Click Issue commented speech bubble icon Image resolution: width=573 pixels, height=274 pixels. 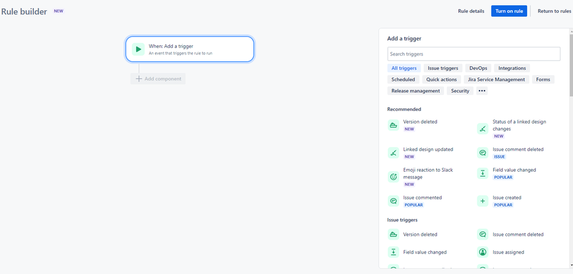(393, 201)
